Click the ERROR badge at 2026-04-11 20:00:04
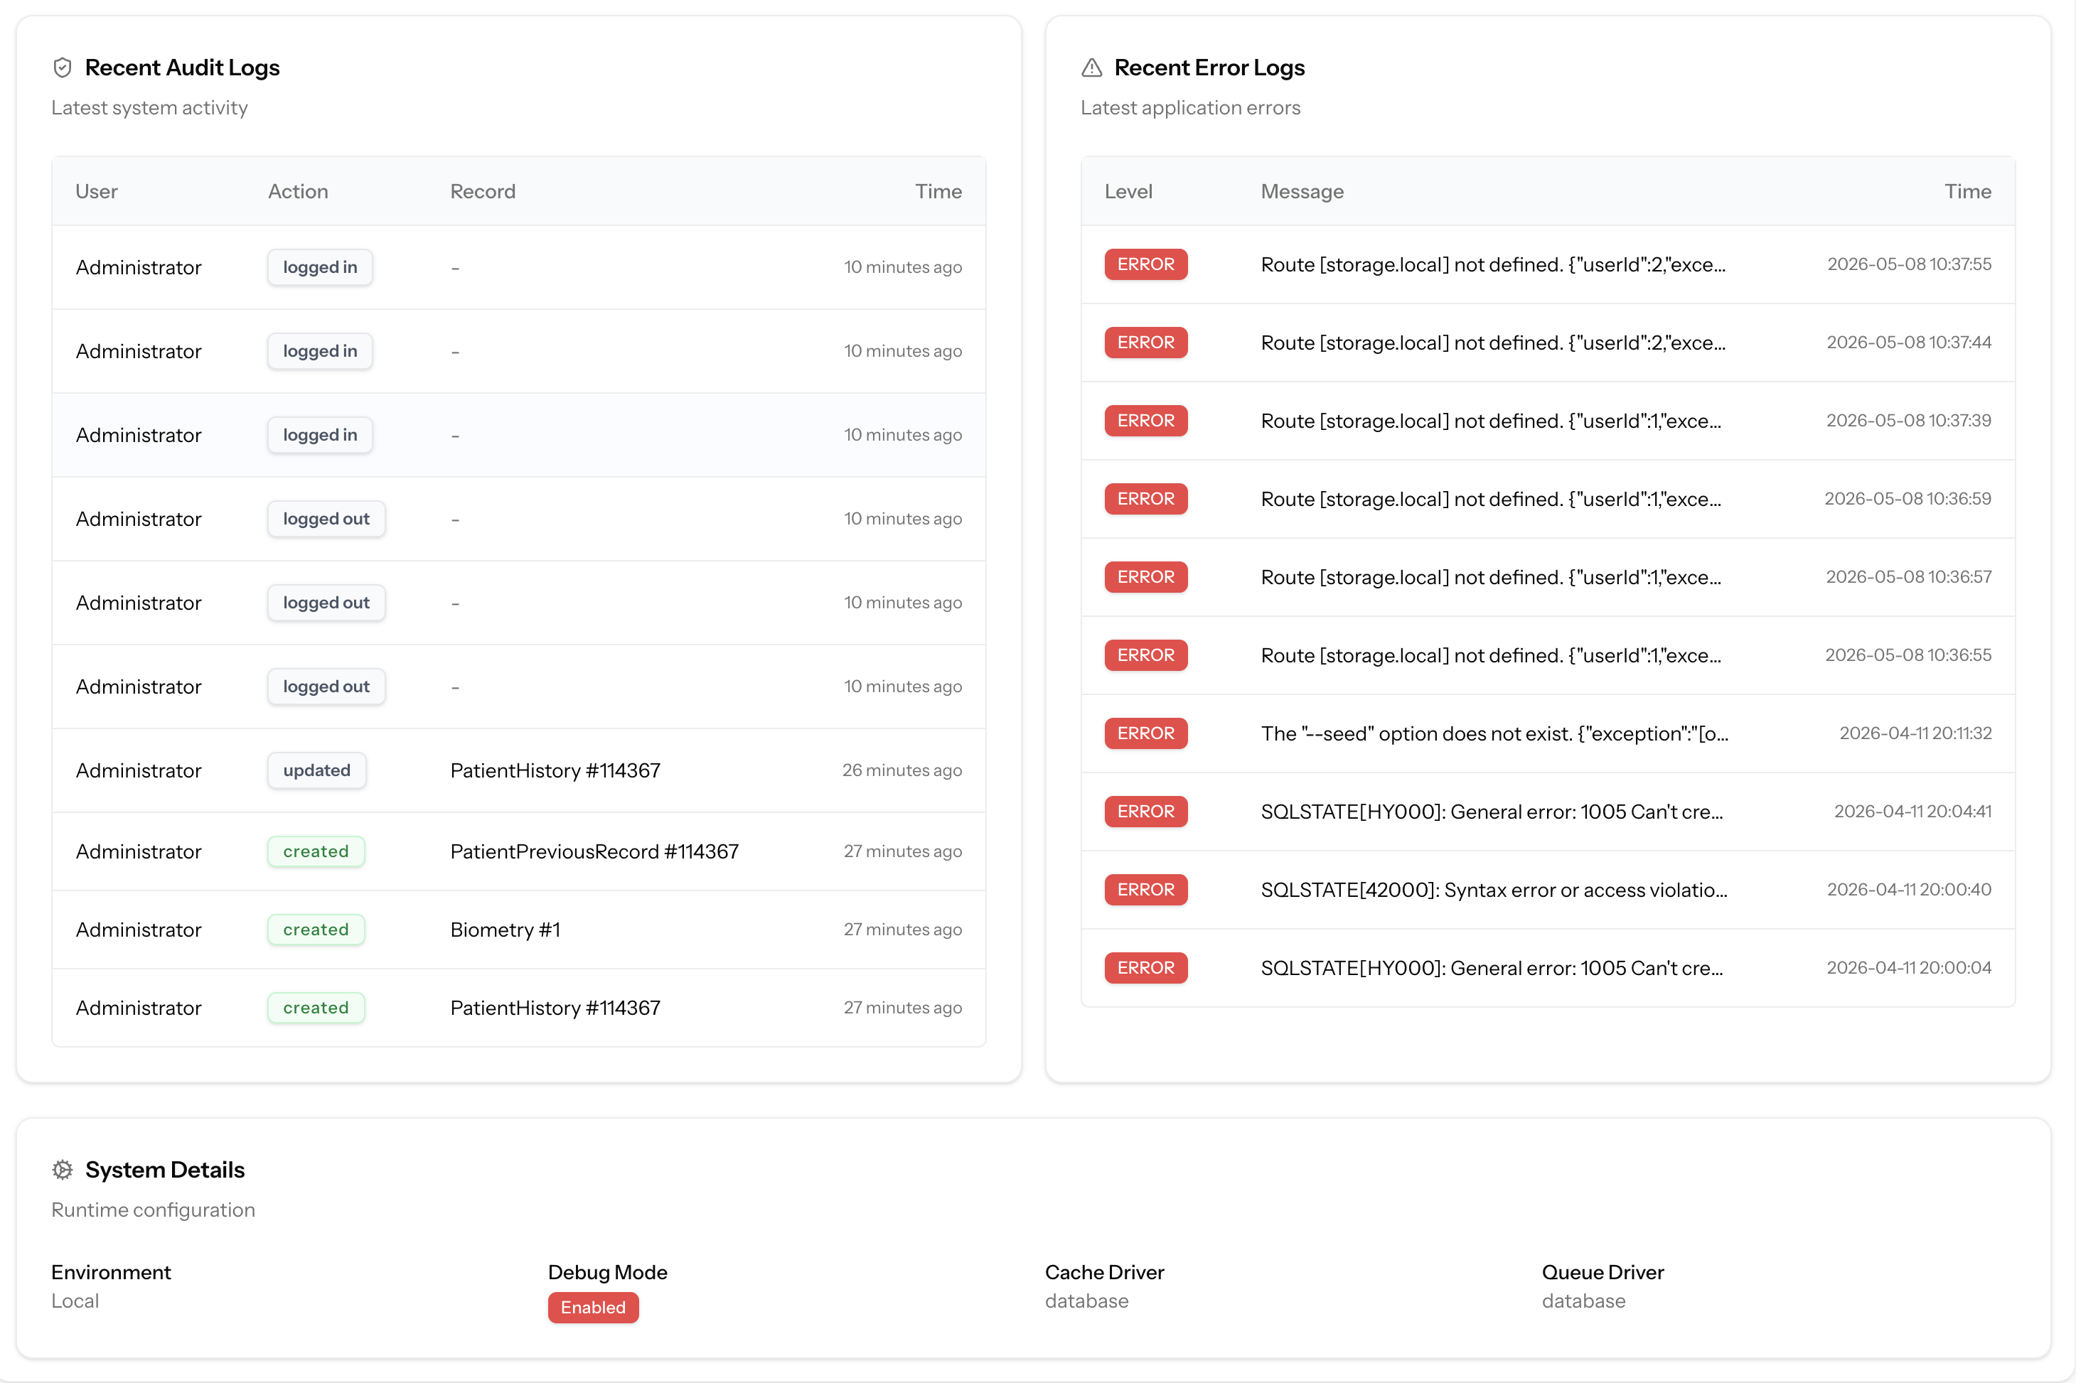This screenshot has width=2076, height=1383. 1146,967
